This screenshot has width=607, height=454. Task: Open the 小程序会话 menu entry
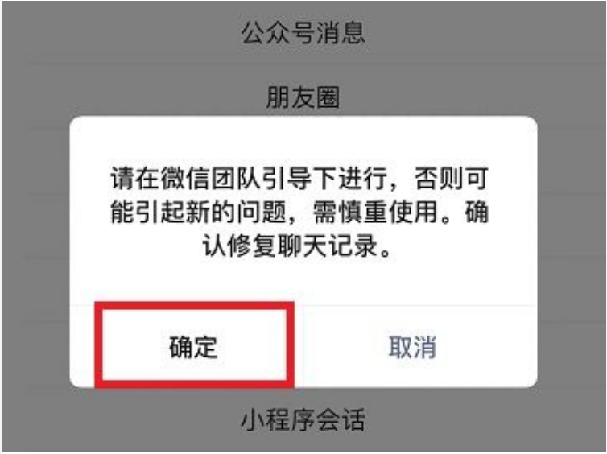point(303,419)
